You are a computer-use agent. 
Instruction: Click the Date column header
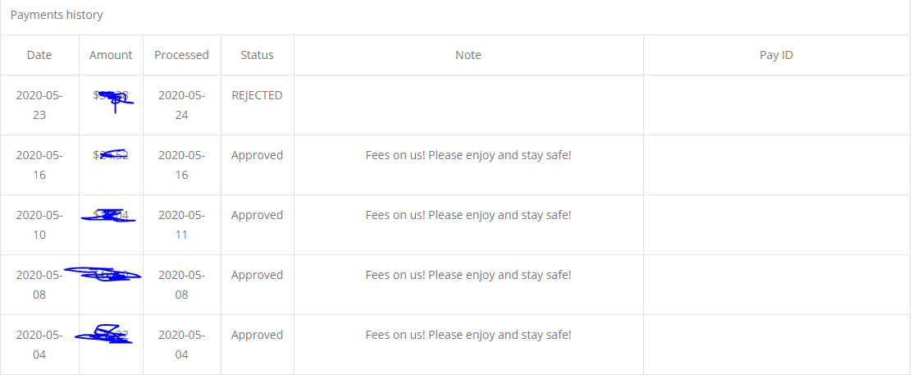(x=39, y=55)
